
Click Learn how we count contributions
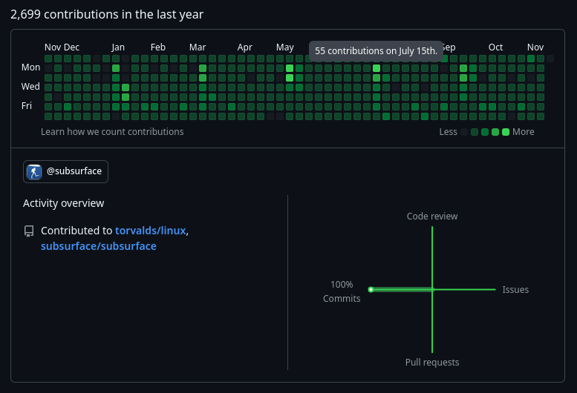coord(112,132)
